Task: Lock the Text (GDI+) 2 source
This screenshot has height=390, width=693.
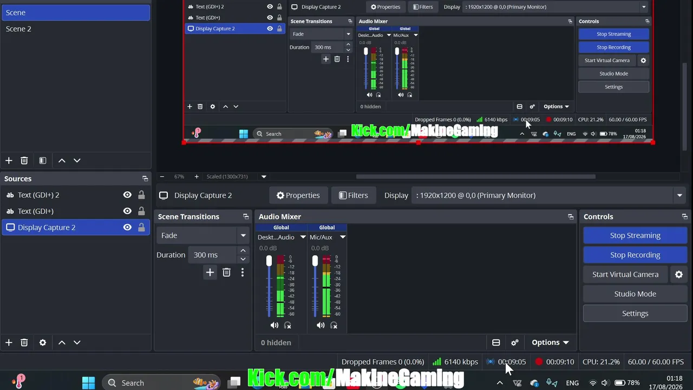Action: coord(141,195)
